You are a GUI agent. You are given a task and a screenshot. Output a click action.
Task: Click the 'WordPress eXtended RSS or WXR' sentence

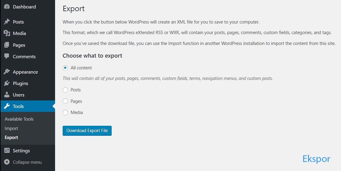(197, 33)
